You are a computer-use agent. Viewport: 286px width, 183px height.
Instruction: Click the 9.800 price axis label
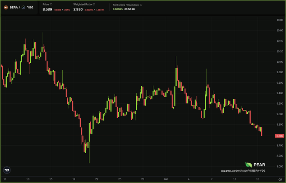280,72
